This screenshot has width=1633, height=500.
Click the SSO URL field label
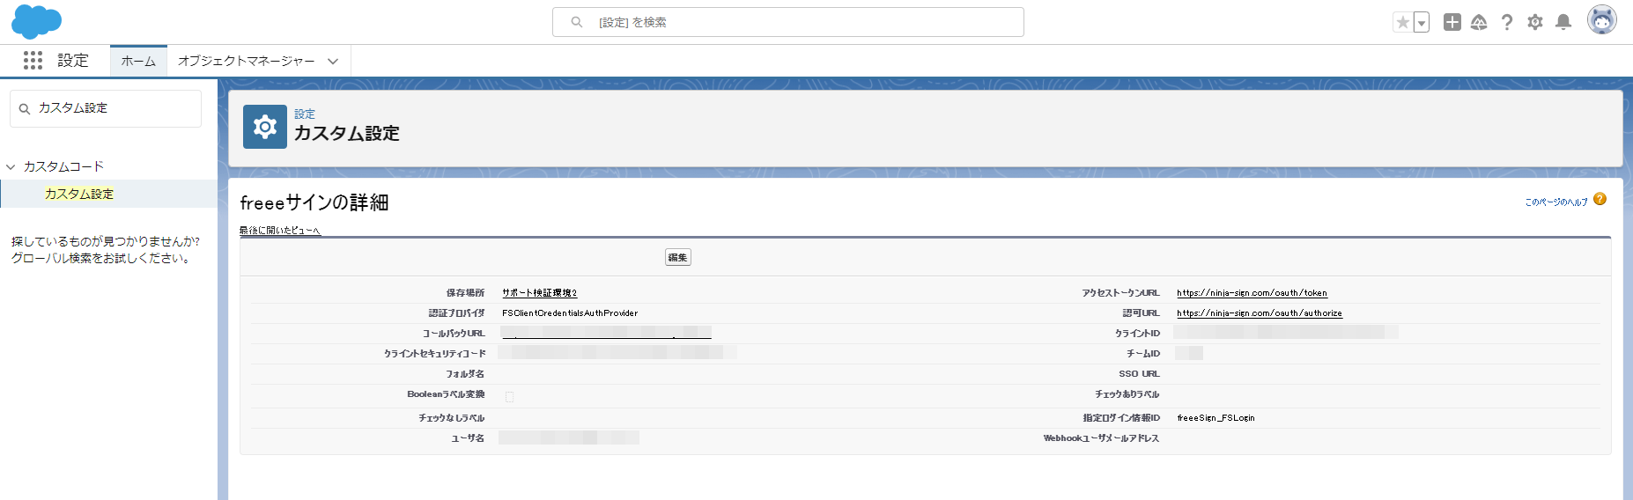pos(1139,374)
